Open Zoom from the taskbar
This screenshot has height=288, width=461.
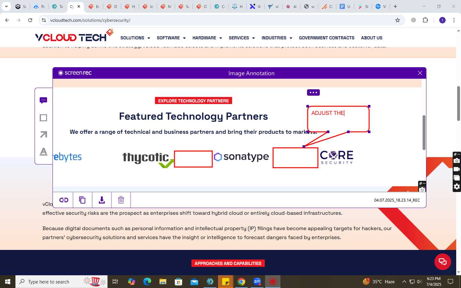257,282
